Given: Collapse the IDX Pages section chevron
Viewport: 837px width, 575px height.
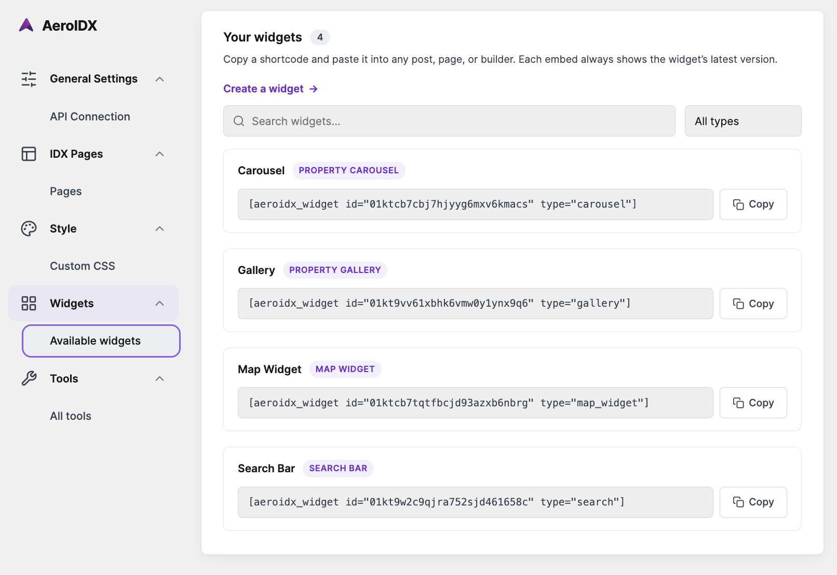Looking at the screenshot, I should [x=160, y=154].
